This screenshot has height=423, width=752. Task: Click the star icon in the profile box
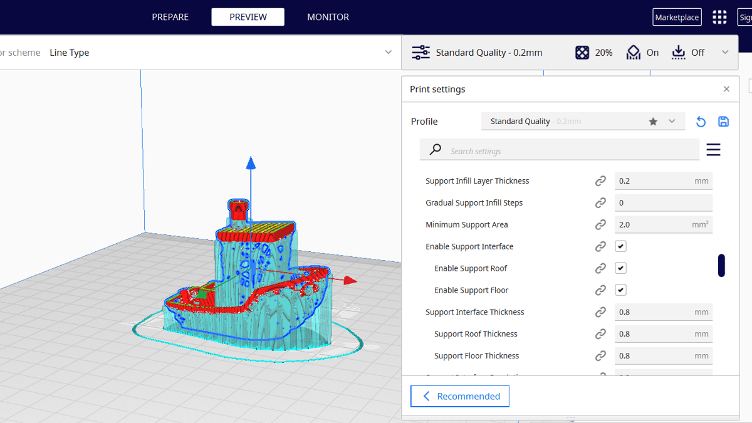[x=653, y=122]
